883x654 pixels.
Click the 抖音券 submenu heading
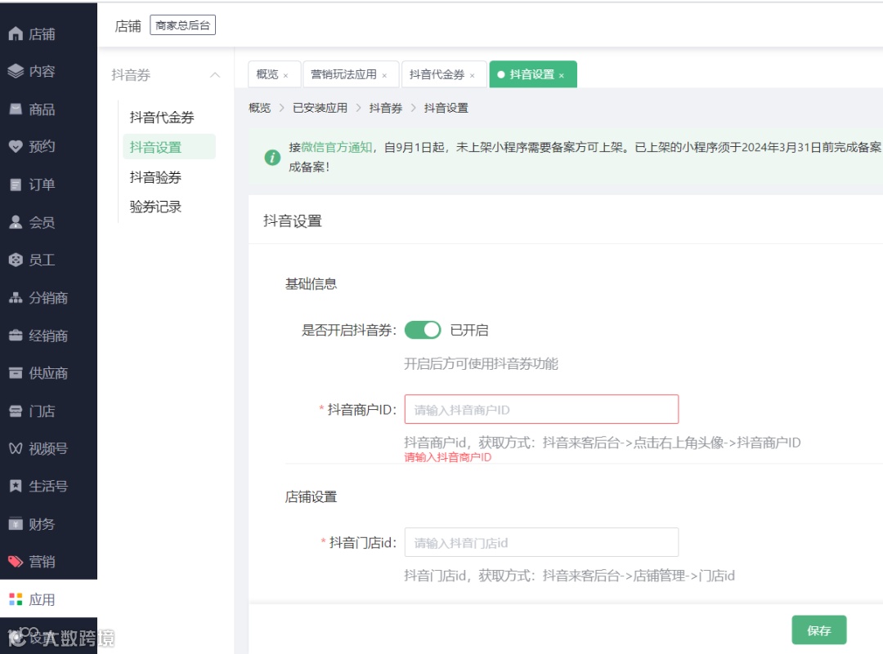131,75
